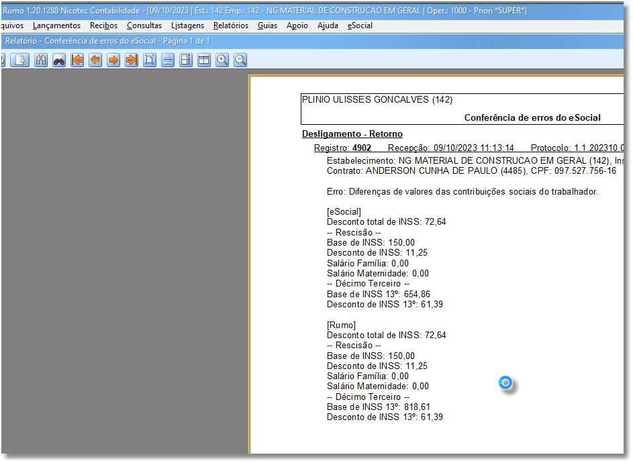Image resolution: width=633 pixels, height=463 pixels.
Task: Click the export document toolbar icon
Action: coord(19,60)
